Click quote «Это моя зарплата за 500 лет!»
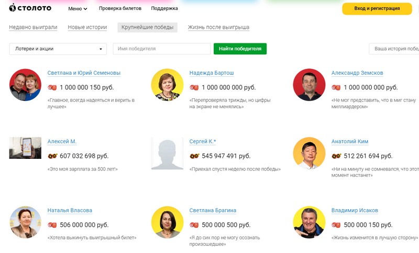This screenshot has height=253, width=419. click(83, 169)
